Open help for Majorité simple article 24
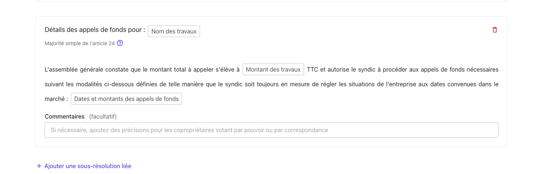 pyautogui.click(x=120, y=43)
